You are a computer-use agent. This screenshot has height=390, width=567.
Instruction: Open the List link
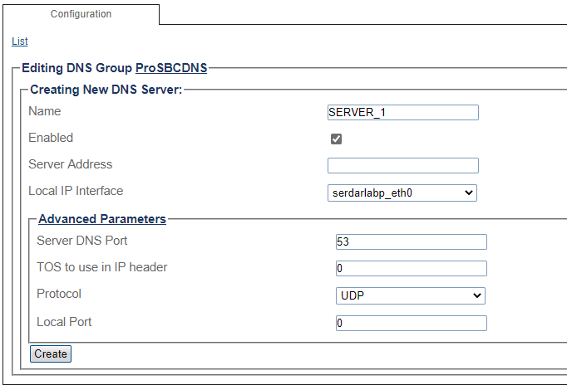20,41
